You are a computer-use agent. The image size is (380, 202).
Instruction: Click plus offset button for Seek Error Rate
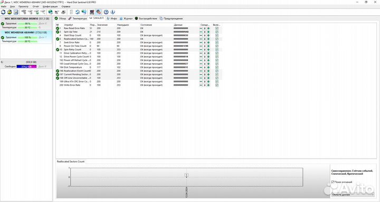click(x=208, y=43)
